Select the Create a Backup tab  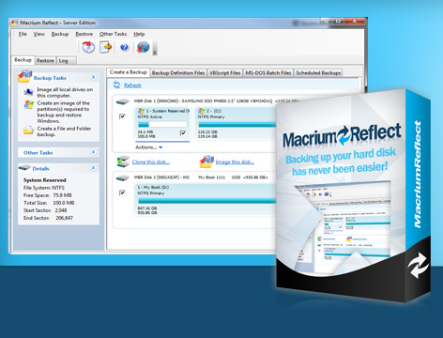click(x=129, y=72)
